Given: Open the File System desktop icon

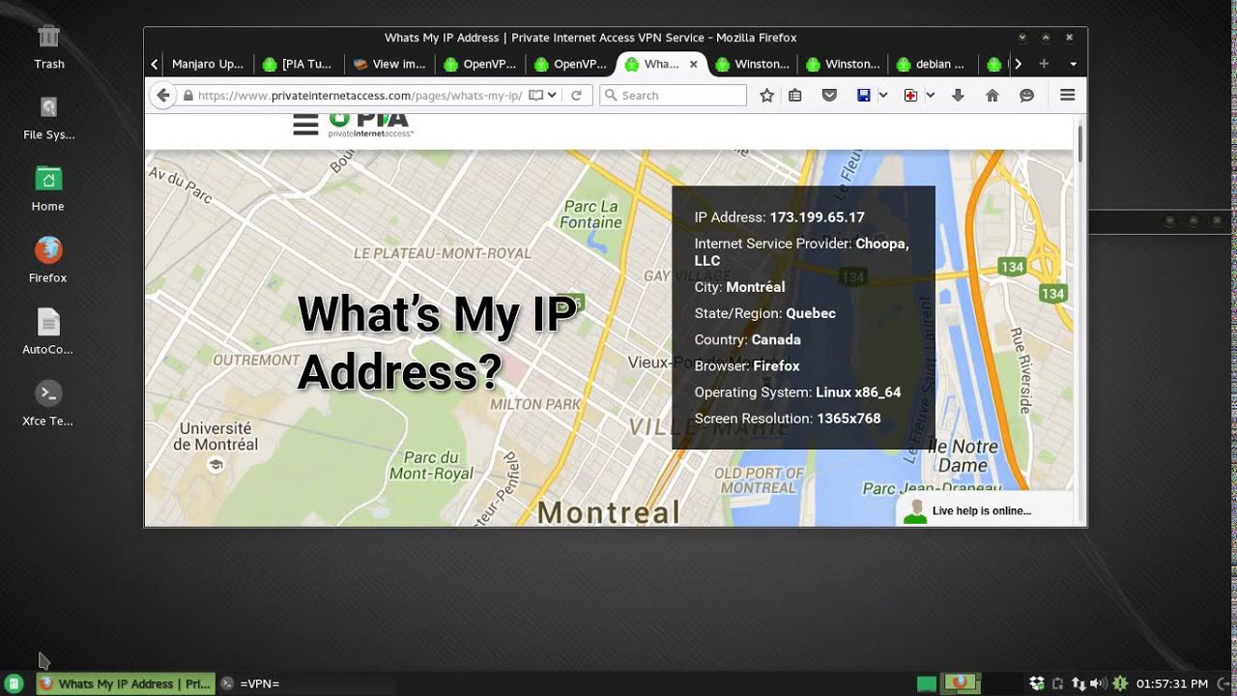Looking at the screenshot, I should coord(48,118).
